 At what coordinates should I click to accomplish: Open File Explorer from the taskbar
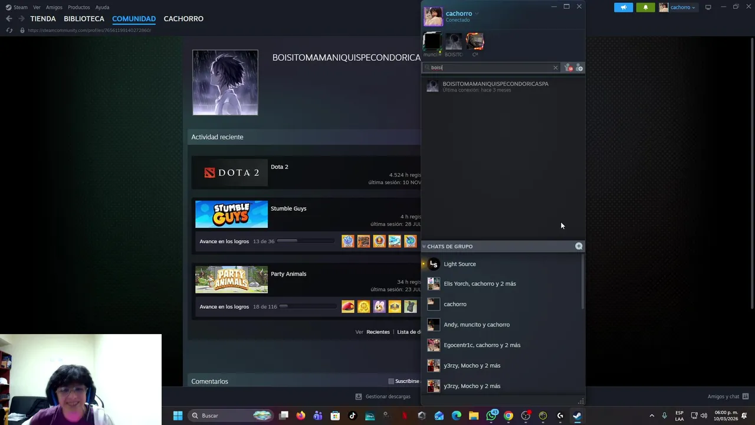pyautogui.click(x=474, y=416)
